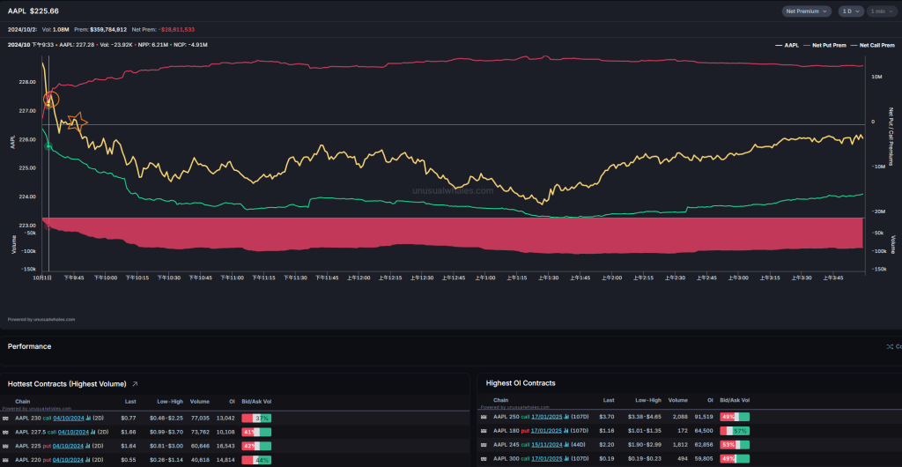Image resolution: width=902 pixels, height=467 pixels.
Task: Click the orange star marker on chart
Action: coord(77,122)
